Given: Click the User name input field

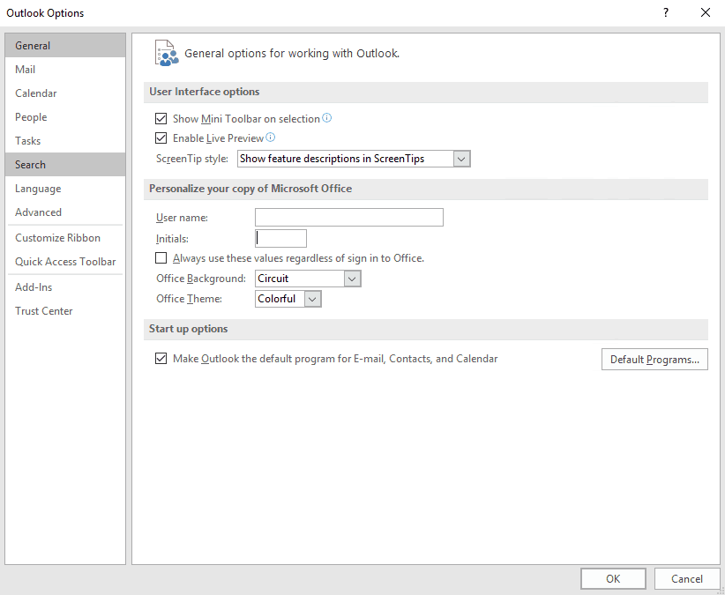Looking at the screenshot, I should (x=349, y=217).
